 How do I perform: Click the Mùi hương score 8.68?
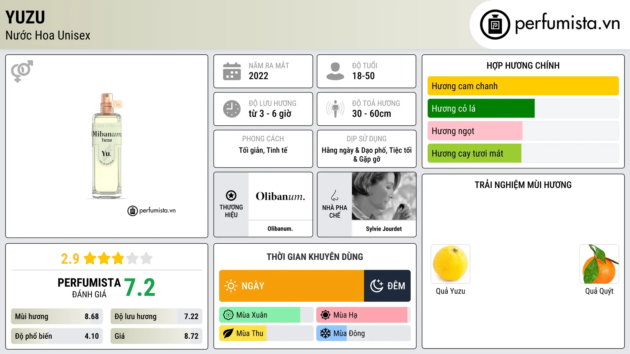(57, 317)
